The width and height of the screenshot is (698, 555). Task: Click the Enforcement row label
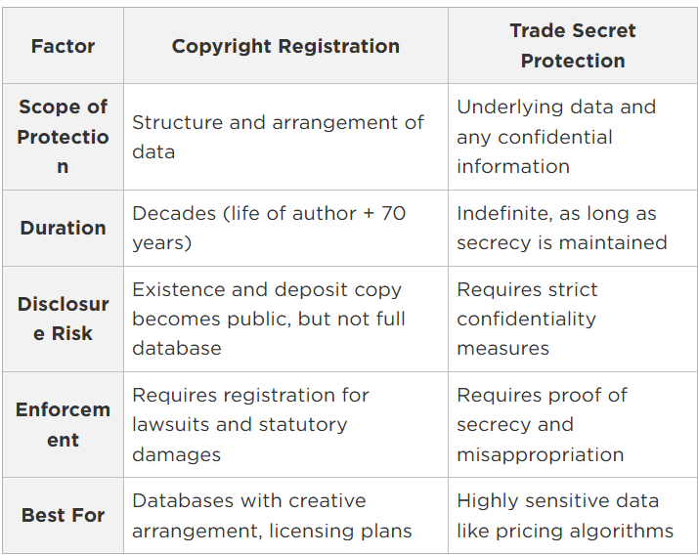tap(63, 424)
